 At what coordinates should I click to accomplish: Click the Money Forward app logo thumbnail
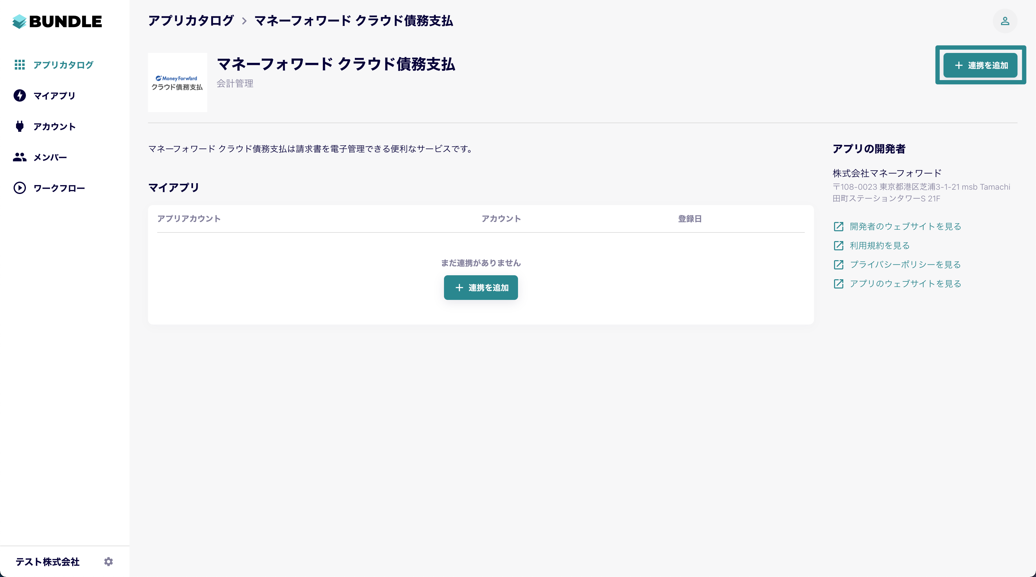tap(177, 82)
